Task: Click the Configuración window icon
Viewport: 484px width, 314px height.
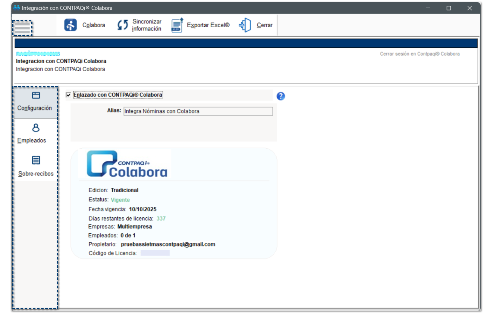Action: pos(36,96)
